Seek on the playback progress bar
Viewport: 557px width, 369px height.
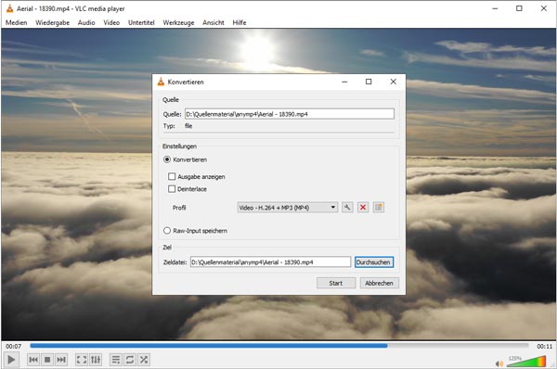point(279,346)
